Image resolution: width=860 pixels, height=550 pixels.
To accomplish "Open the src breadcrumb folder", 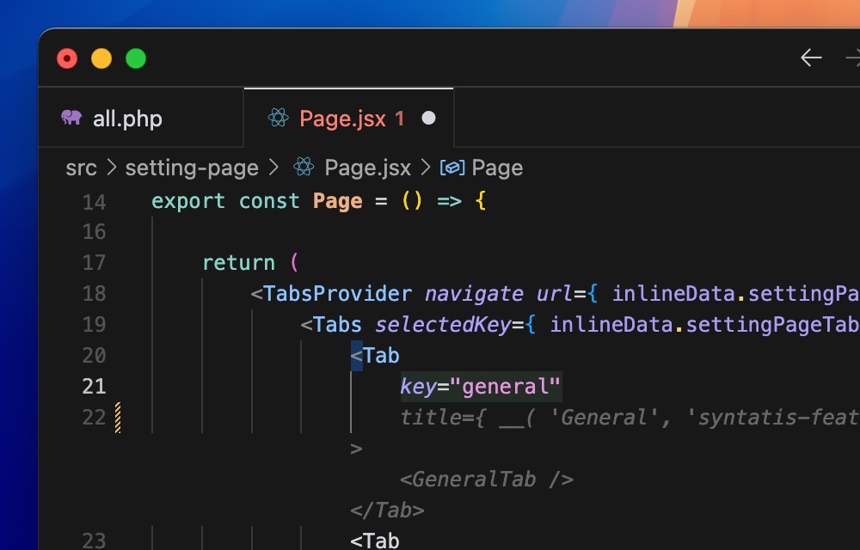I will pos(81,168).
